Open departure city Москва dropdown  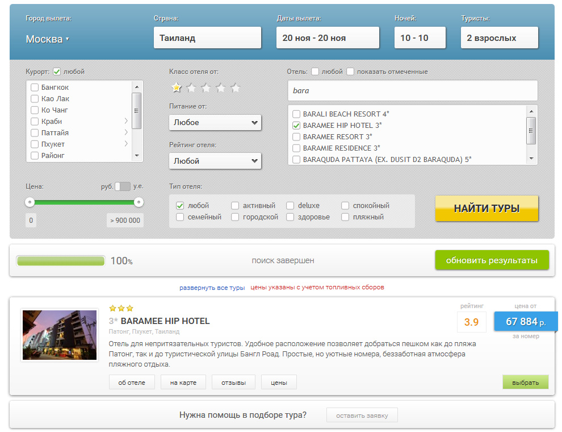[x=47, y=39]
